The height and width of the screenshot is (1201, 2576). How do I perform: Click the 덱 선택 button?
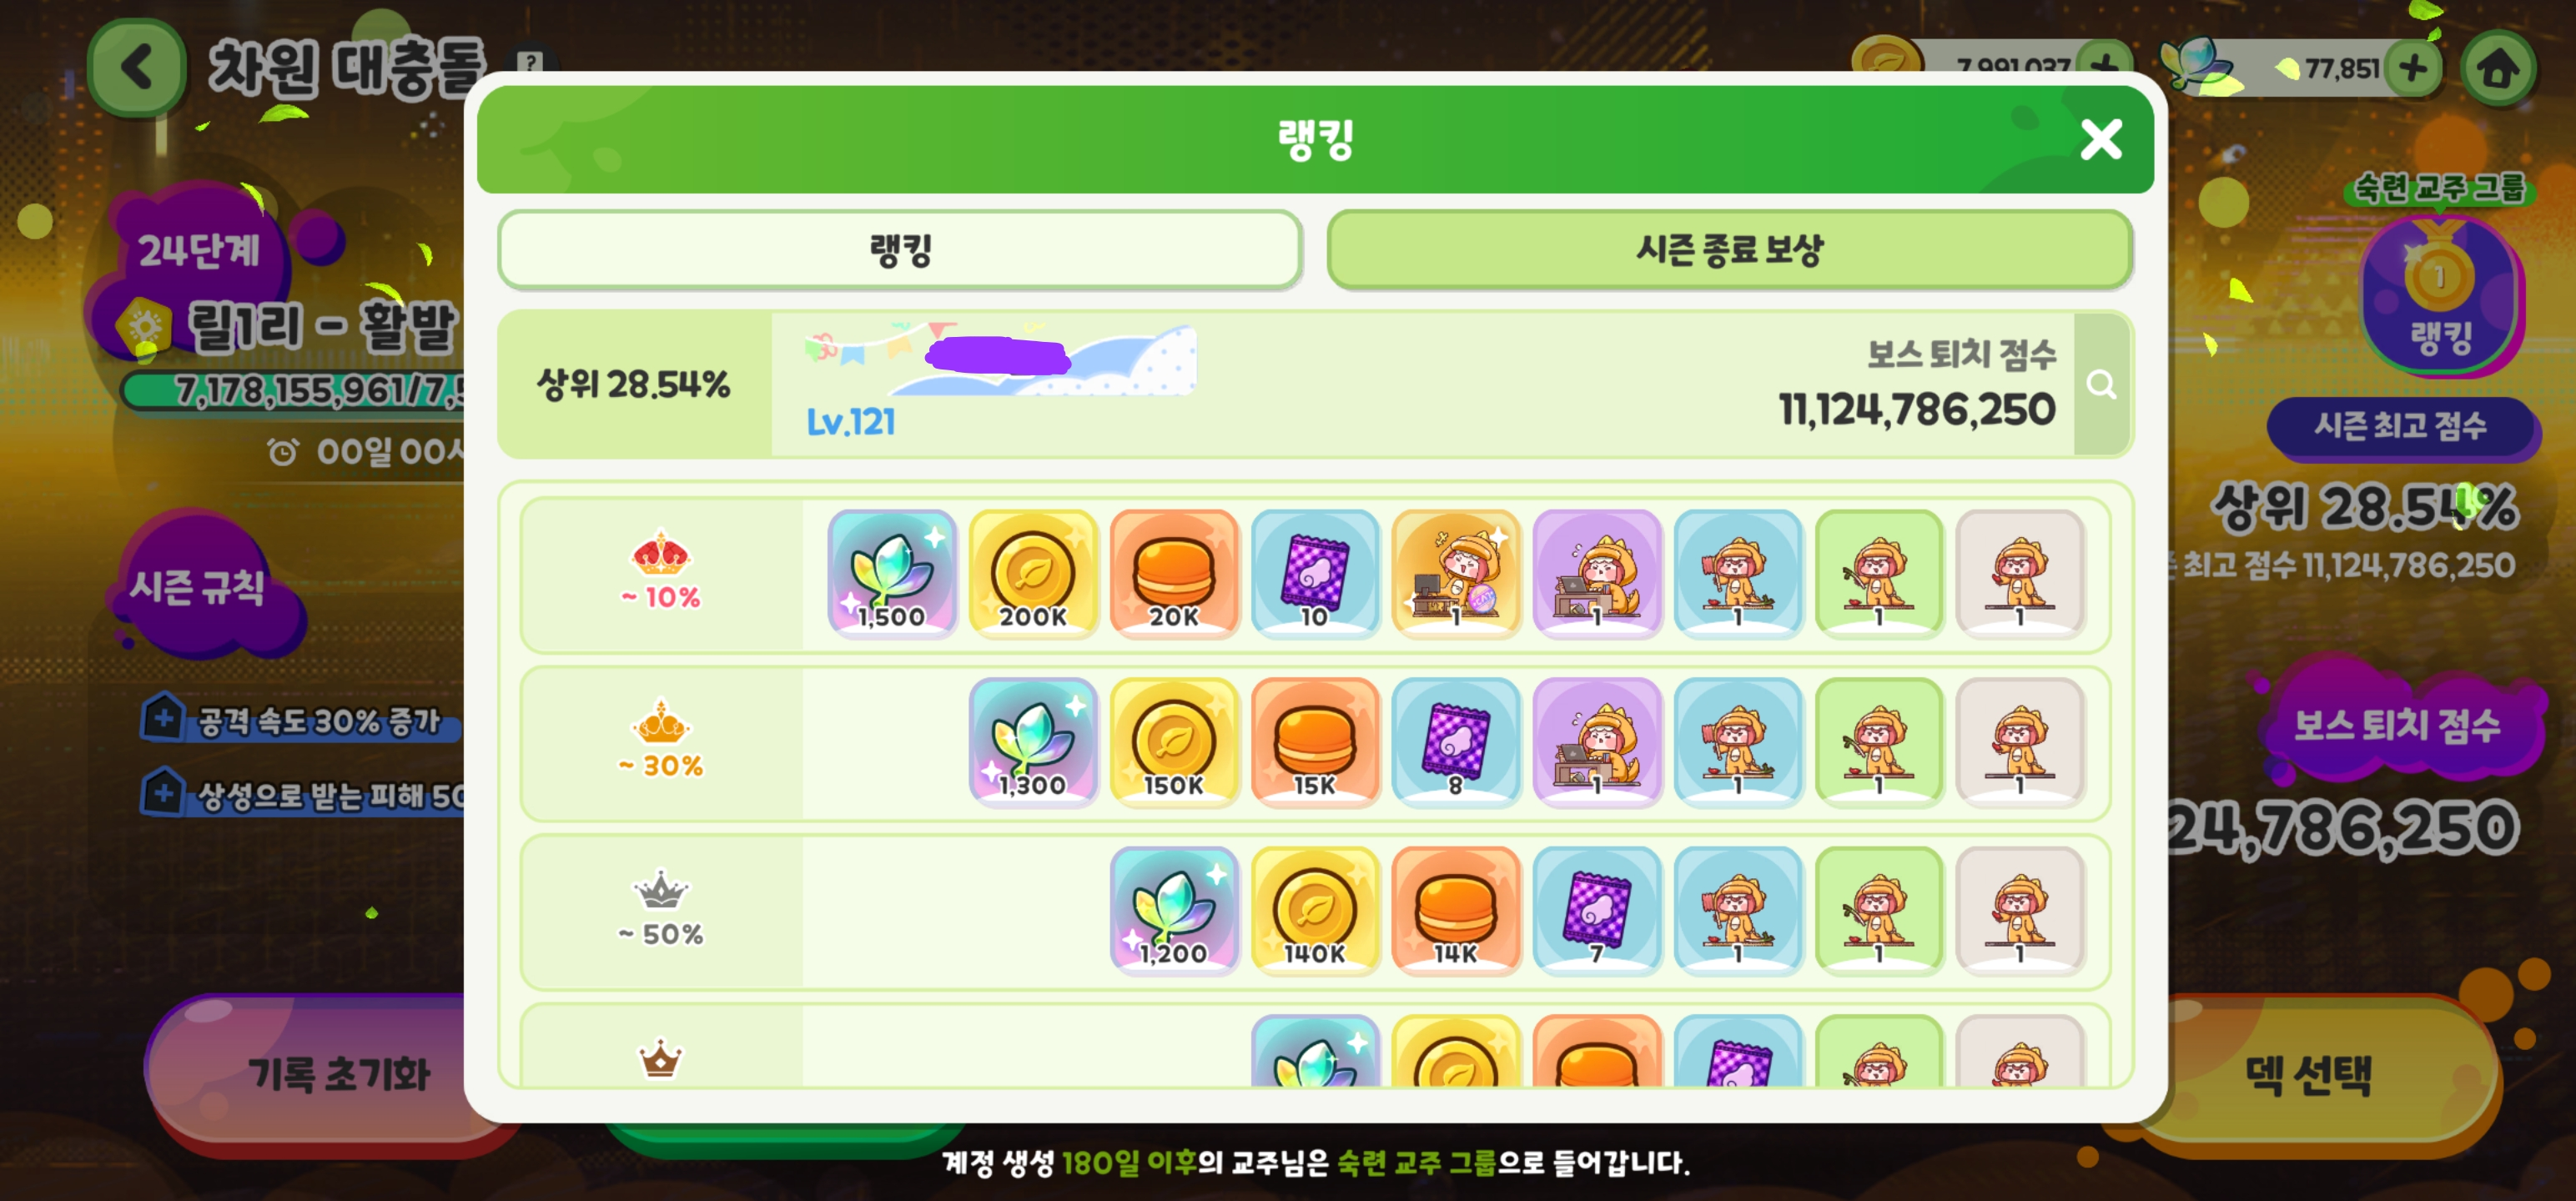click(x=2308, y=1074)
